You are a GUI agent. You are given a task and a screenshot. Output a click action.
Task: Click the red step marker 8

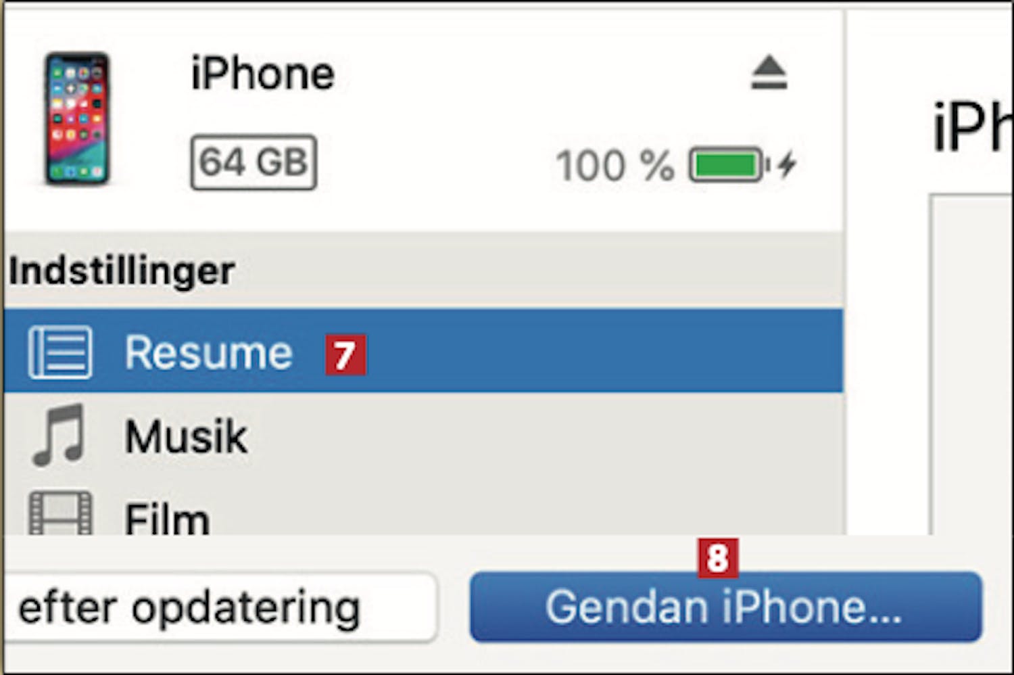tap(718, 559)
